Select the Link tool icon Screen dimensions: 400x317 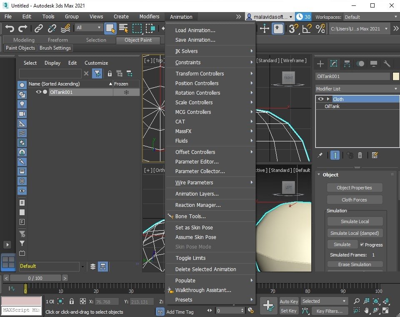tap(38, 28)
